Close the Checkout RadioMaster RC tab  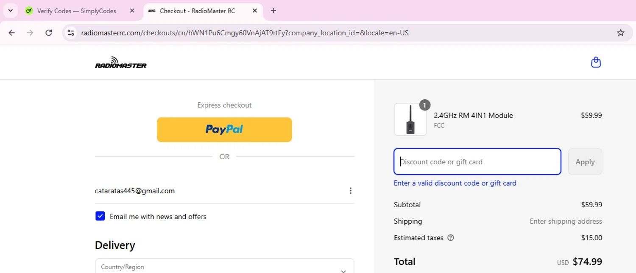[255, 11]
